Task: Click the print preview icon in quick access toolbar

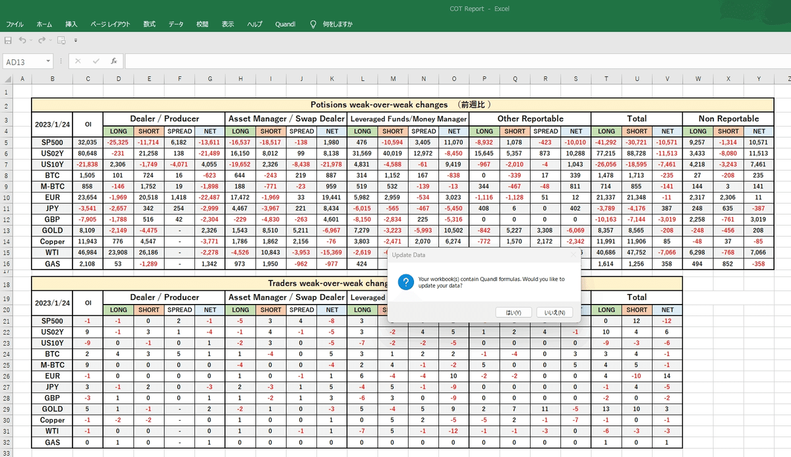Action: click(61, 40)
